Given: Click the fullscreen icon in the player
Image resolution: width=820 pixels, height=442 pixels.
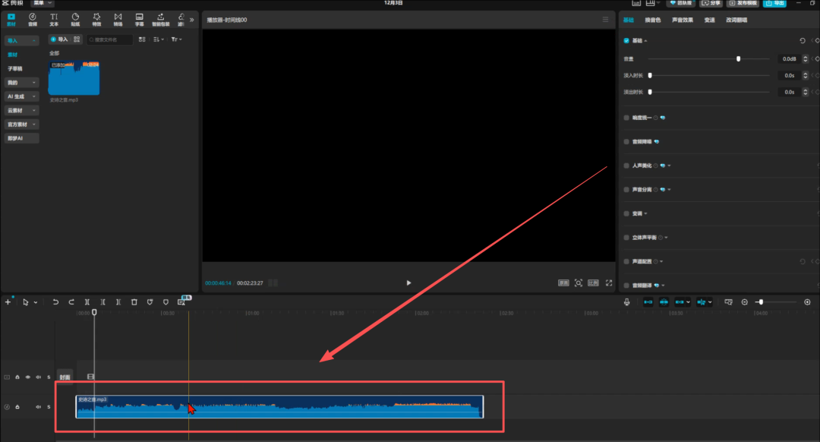Looking at the screenshot, I should click(608, 283).
